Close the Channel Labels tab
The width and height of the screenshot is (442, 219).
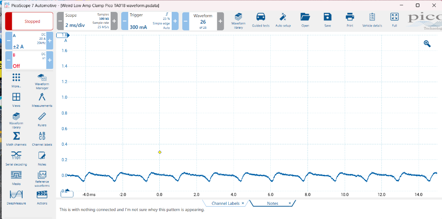point(243,203)
